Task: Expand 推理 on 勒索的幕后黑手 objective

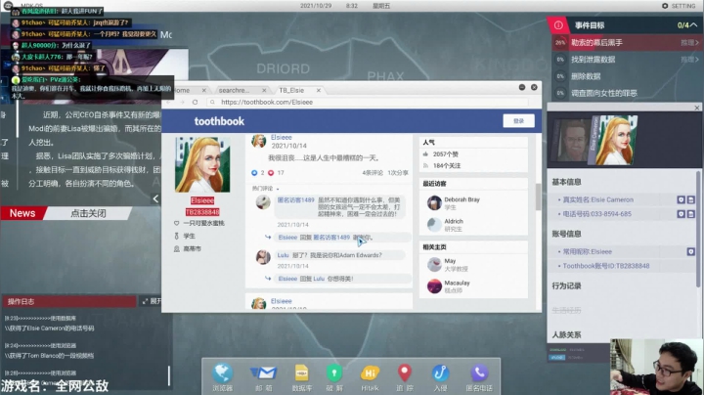Action: [690, 43]
